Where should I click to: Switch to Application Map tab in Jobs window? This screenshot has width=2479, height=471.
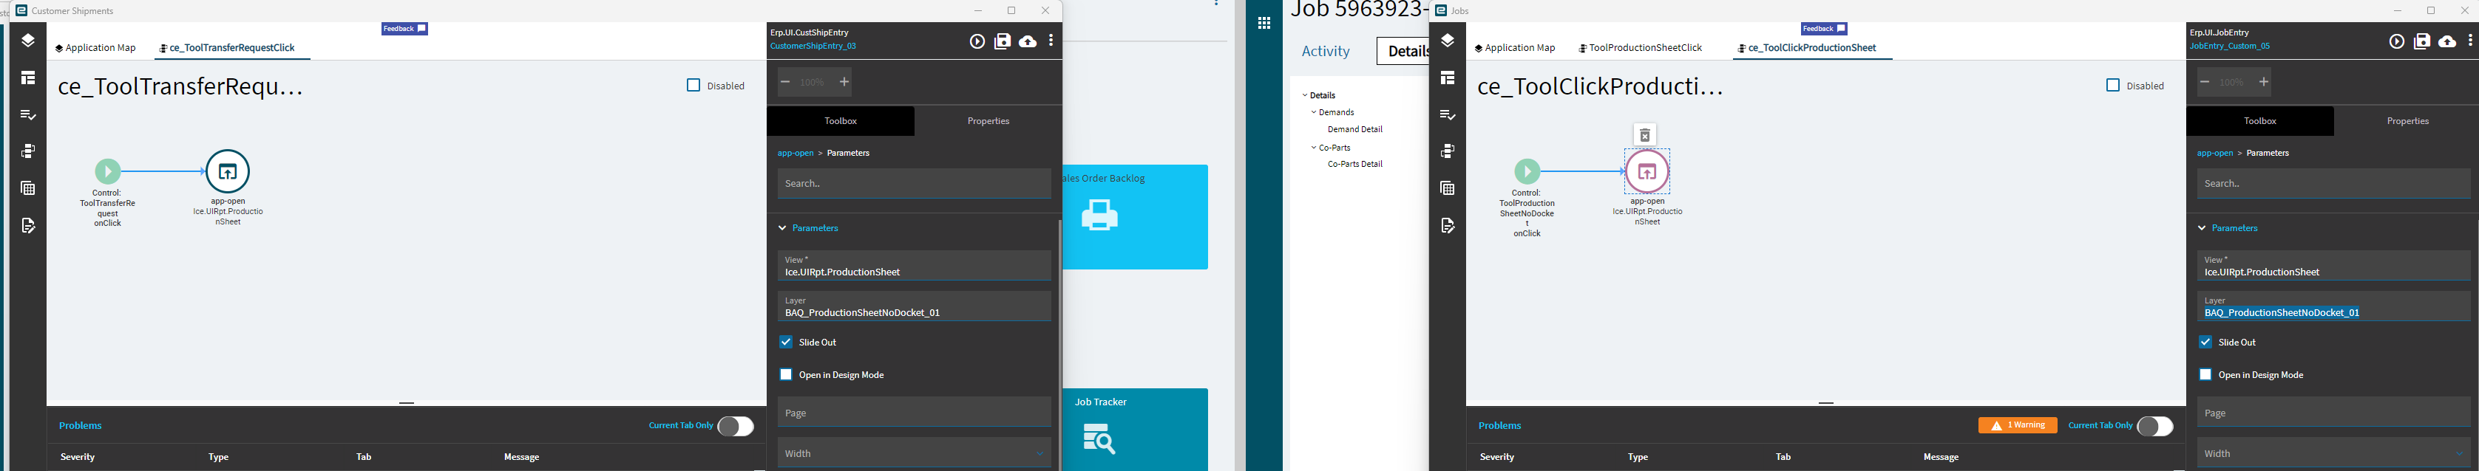(1515, 48)
